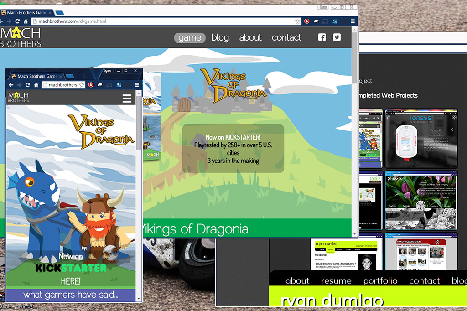This screenshot has width=467, height=311.
Task: Click the "Vikings of Dragonia" green banner heading
Action: pyautogui.click(x=195, y=229)
